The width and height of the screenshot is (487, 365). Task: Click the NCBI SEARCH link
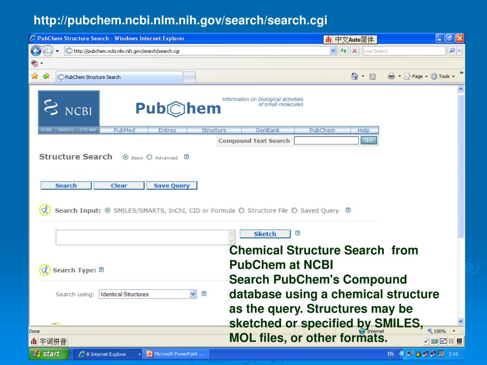click(66, 130)
